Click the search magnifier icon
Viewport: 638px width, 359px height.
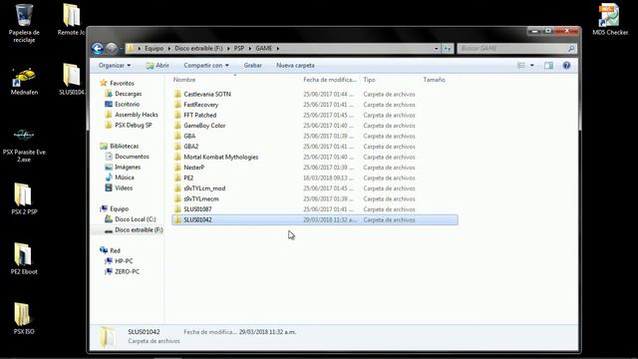pyautogui.click(x=571, y=49)
